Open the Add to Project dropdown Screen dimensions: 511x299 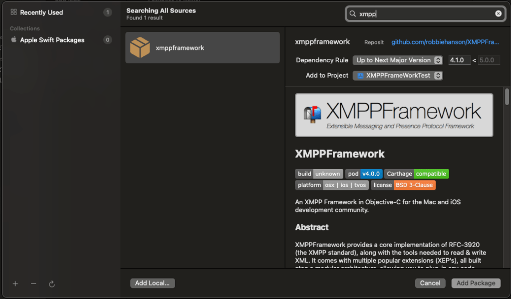click(x=398, y=76)
